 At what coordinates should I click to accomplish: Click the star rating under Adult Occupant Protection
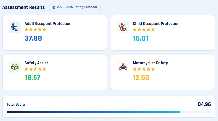pyautogui.click(x=35, y=29)
